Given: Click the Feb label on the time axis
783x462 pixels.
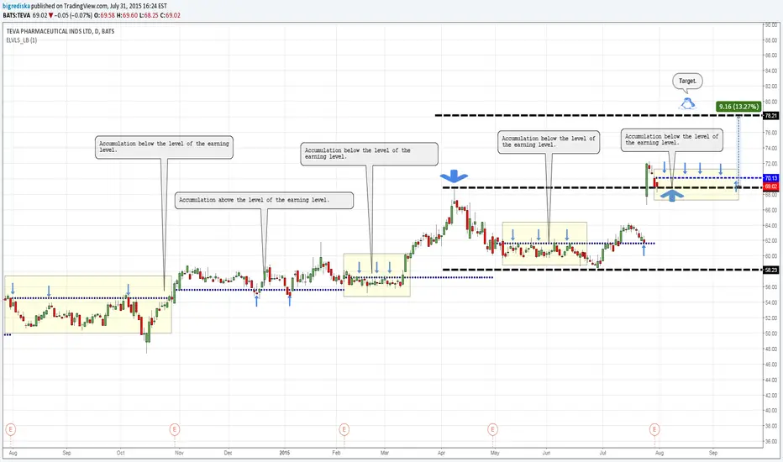Looking at the screenshot, I should point(336,453).
